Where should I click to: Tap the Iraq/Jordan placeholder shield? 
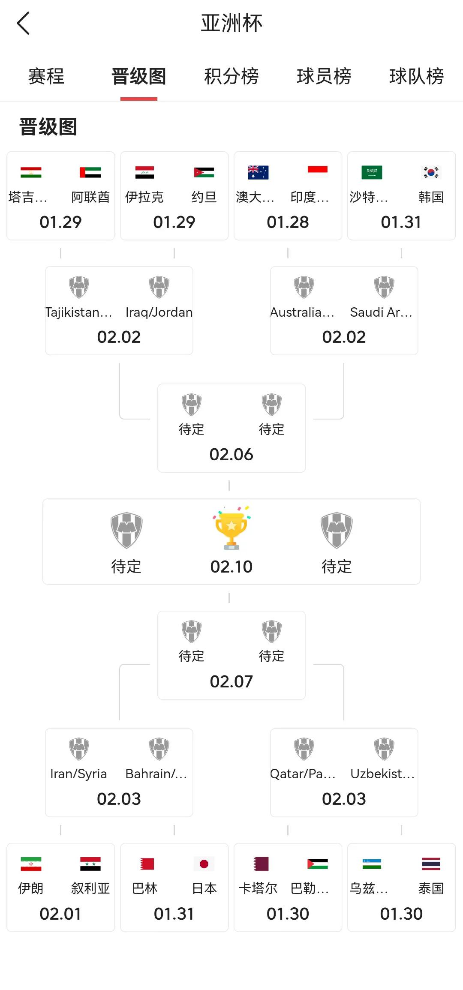point(159,287)
